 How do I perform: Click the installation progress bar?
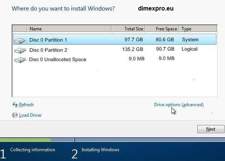click(112, 140)
